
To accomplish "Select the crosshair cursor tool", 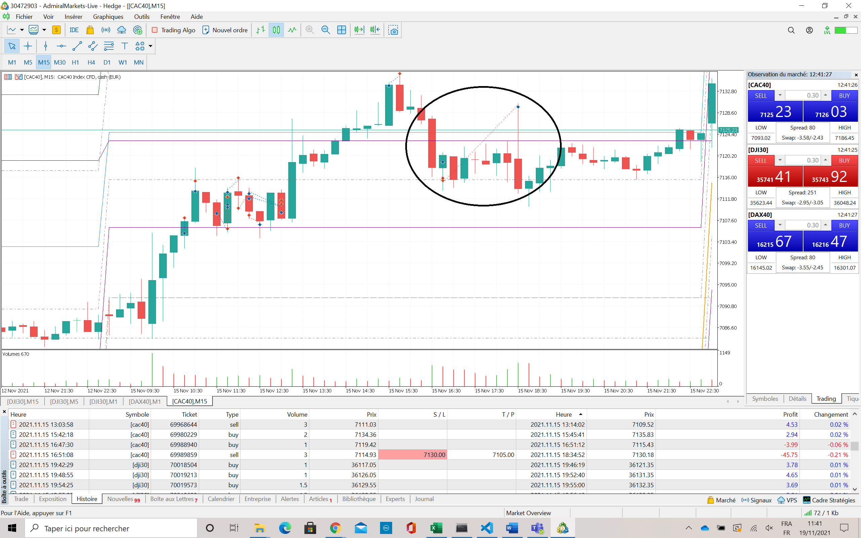I will 28,46.
